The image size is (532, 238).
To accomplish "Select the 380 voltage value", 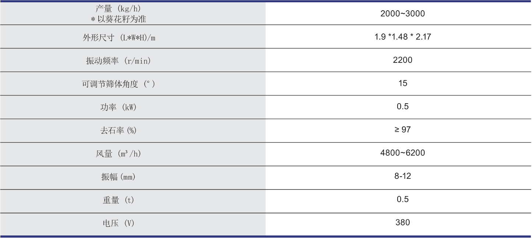I will (402, 222).
